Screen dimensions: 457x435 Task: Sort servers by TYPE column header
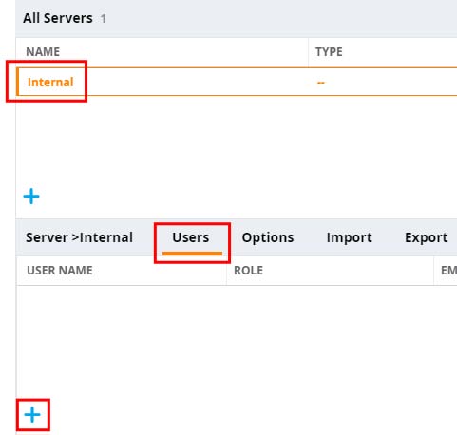(329, 52)
